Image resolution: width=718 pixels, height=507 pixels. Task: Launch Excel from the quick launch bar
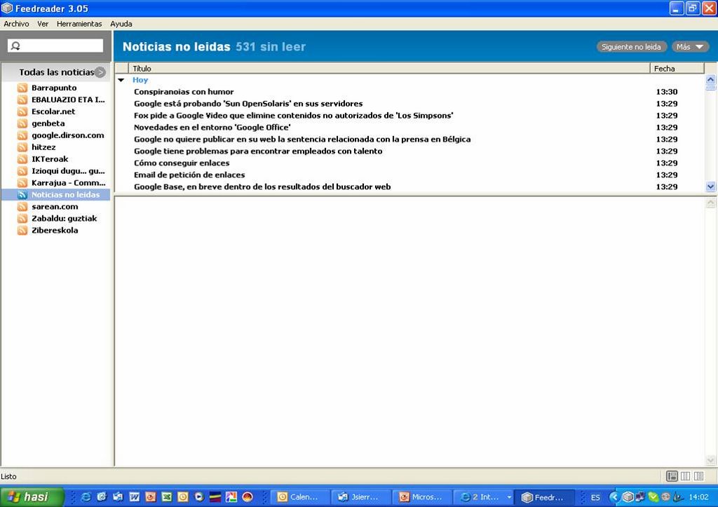(x=167, y=497)
